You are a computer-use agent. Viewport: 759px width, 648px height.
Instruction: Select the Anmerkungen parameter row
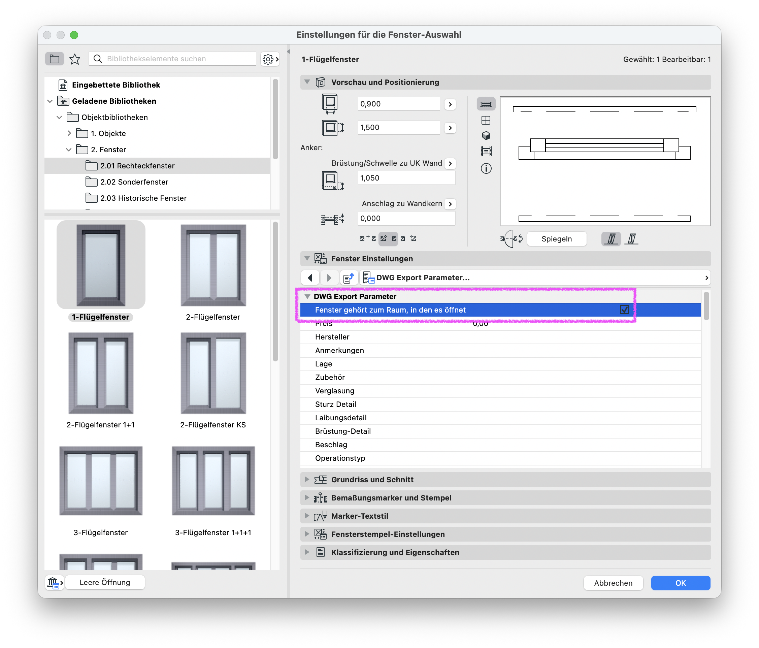pyautogui.click(x=500, y=351)
